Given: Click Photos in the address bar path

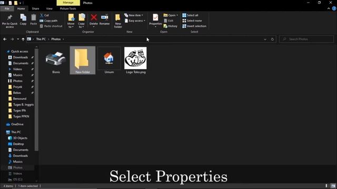Looking at the screenshot, I should click(x=56, y=39).
